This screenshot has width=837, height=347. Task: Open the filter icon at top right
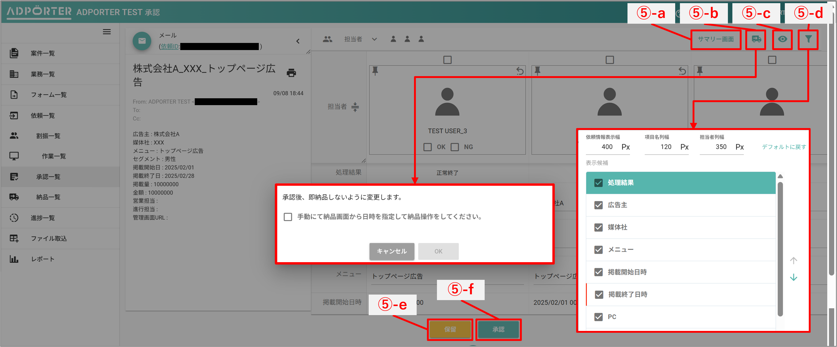pos(808,39)
